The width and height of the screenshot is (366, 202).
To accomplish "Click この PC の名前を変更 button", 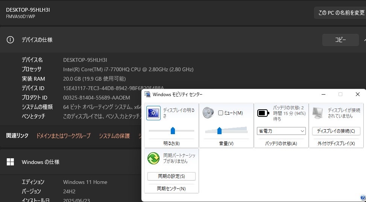I will coord(341,13).
